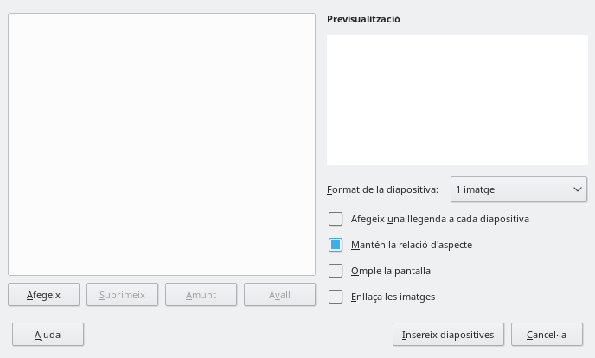The image size is (595, 358).
Task: Click the blank preview area under Previsualització
Action: pyautogui.click(x=457, y=100)
